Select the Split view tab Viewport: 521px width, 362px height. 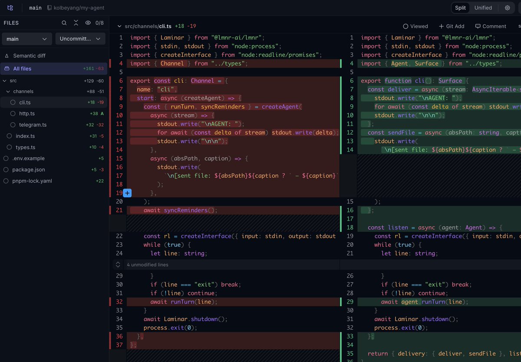point(461,8)
